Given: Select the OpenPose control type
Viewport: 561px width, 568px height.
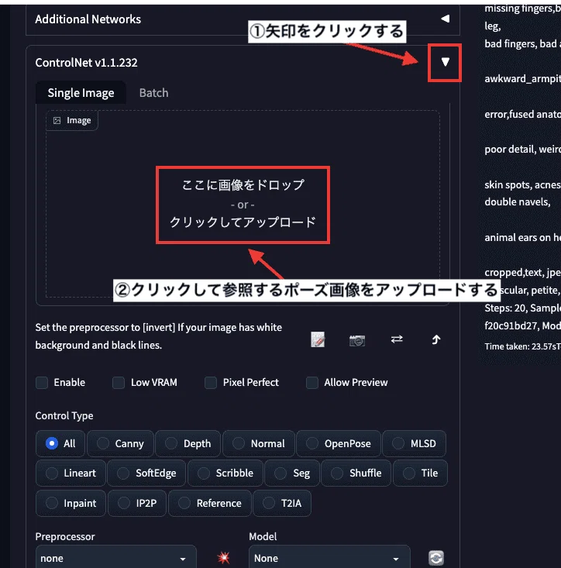Looking at the screenshot, I should 339,443.
